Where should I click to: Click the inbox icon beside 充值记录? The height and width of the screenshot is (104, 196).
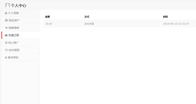click(x=6, y=35)
